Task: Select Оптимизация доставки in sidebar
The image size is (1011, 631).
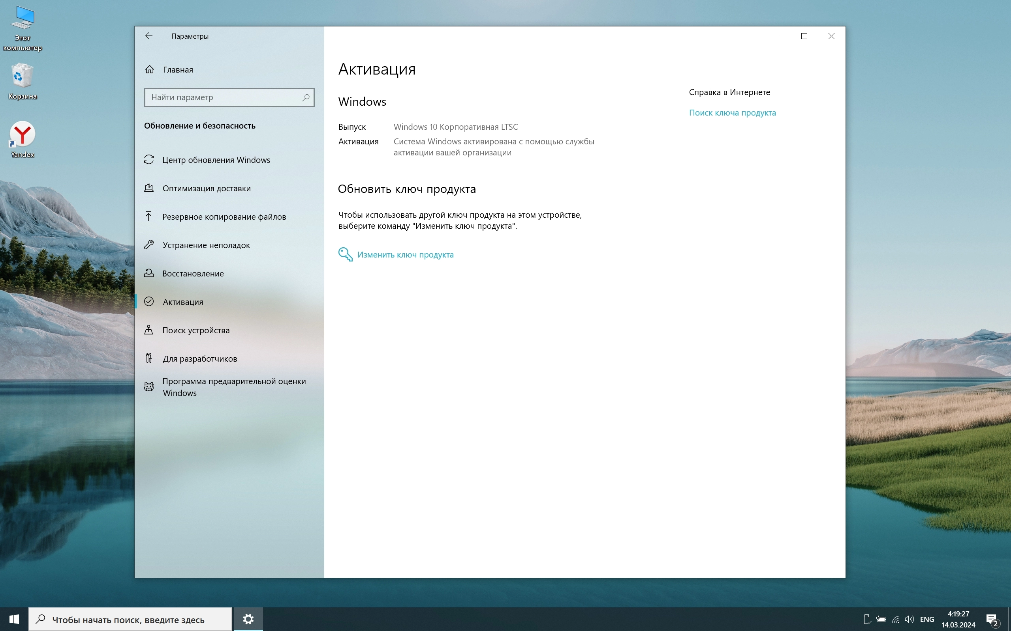Action: (x=207, y=188)
